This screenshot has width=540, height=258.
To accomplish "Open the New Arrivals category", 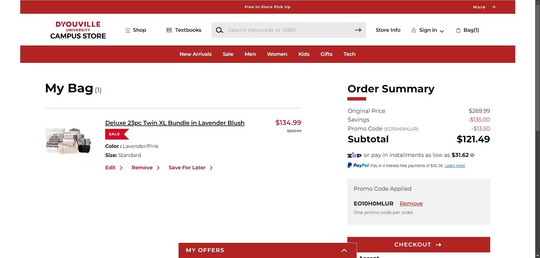I will [x=195, y=54].
